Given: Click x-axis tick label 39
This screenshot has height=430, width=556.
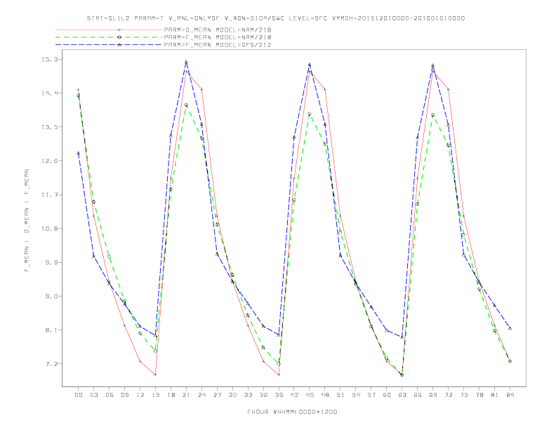Looking at the screenshot, I should coord(279,395).
